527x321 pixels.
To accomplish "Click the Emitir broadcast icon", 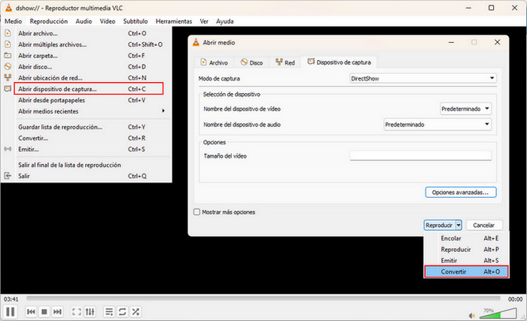I will (x=8, y=149).
